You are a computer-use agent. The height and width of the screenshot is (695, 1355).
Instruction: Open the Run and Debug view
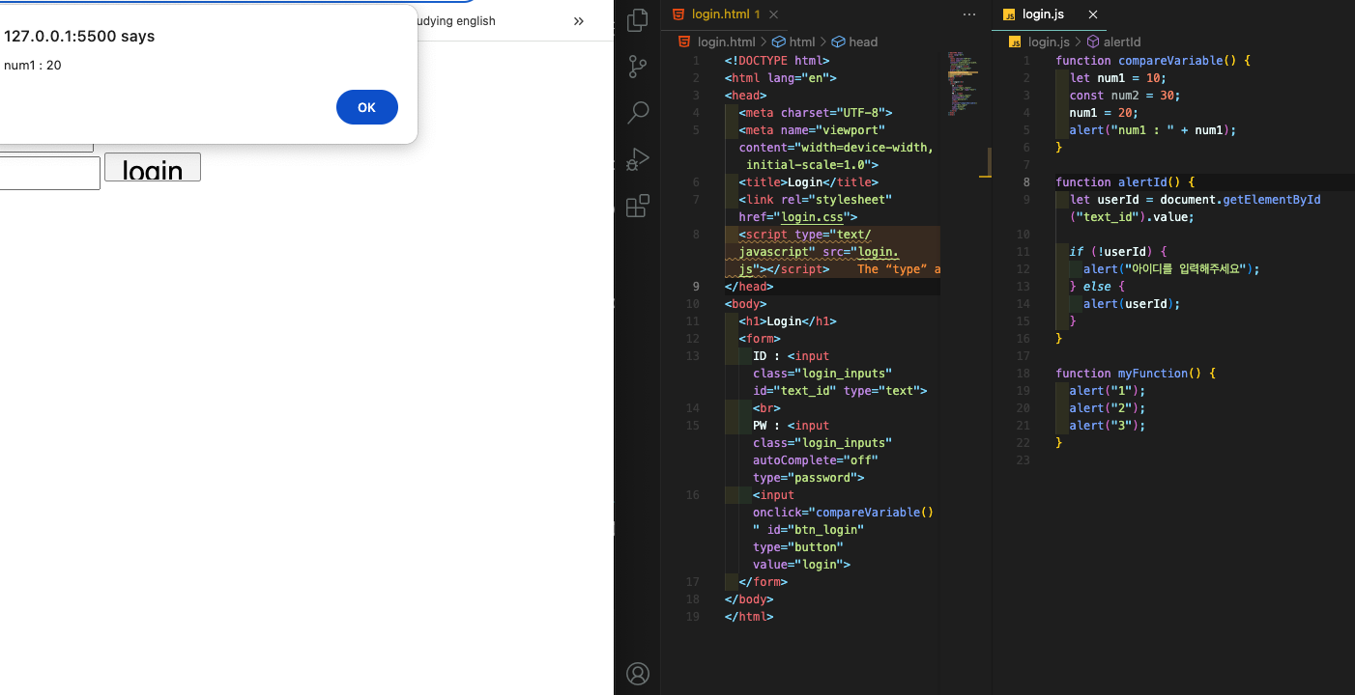point(638,158)
